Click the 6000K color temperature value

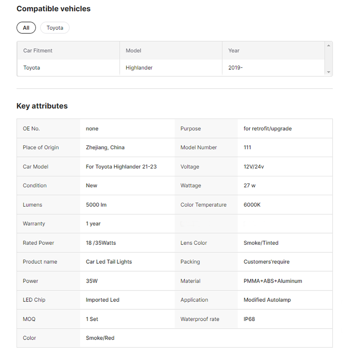pyautogui.click(x=252, y=205)
